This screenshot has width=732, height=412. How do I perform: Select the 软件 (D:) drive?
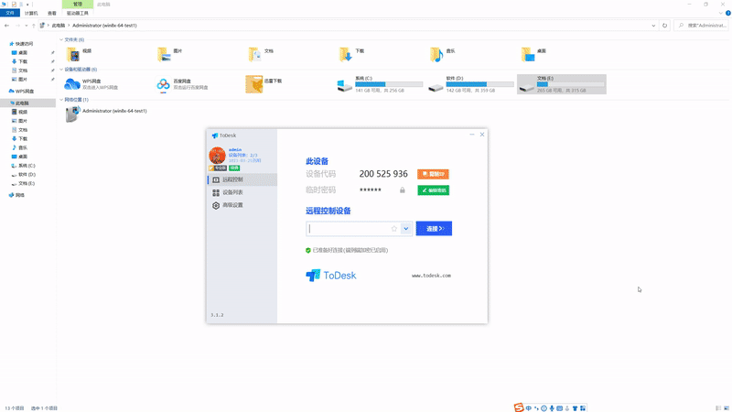click(470, 84)
